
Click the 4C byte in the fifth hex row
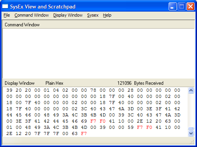pos(75,115)
